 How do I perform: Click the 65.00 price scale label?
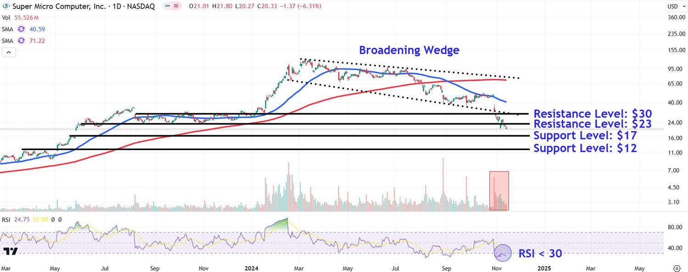point(677,84)
